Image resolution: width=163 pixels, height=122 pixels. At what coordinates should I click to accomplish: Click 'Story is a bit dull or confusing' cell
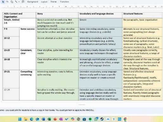(x=57, y=23)
